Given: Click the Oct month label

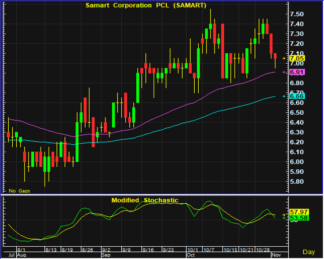Looking at the screenshot, I should (x=191, y=255).
